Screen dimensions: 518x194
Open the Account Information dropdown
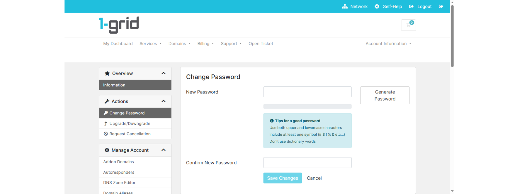388,43
